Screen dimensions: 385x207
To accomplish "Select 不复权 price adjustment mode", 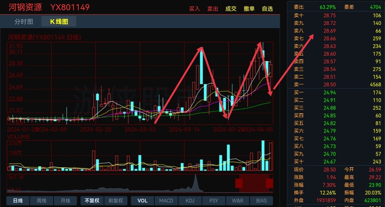I will click(x=92, y=201).
